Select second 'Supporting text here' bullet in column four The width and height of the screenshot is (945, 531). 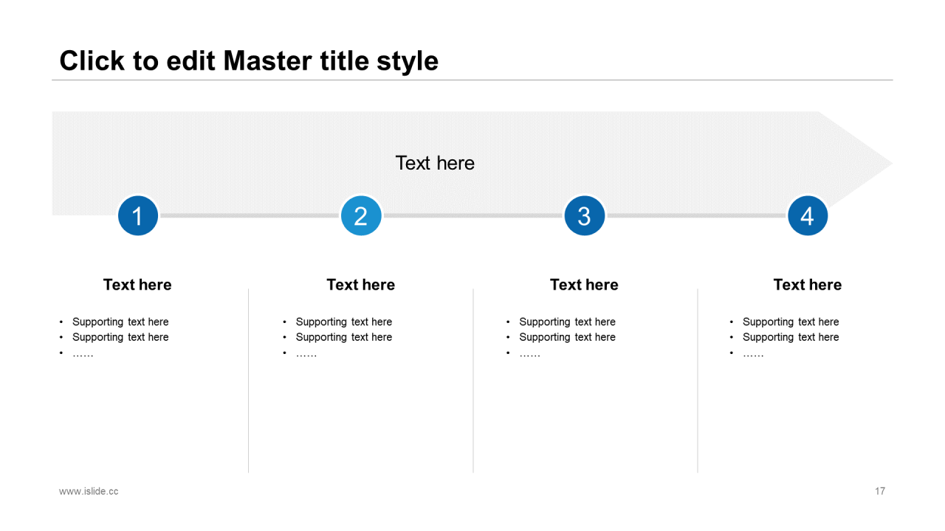point(791,337)
